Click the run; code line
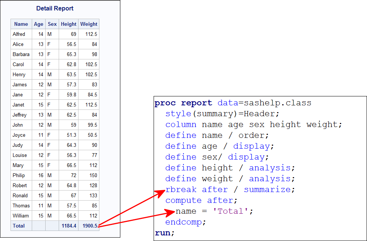The width and height of the screenshot is (367, 241). 165,233
